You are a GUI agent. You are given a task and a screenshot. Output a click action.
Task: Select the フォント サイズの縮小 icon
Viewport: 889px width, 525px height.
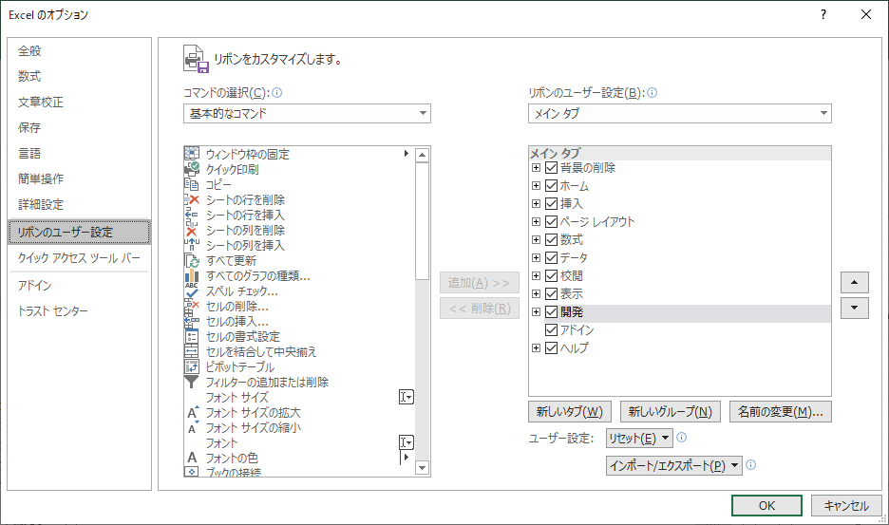coord(193,427)
